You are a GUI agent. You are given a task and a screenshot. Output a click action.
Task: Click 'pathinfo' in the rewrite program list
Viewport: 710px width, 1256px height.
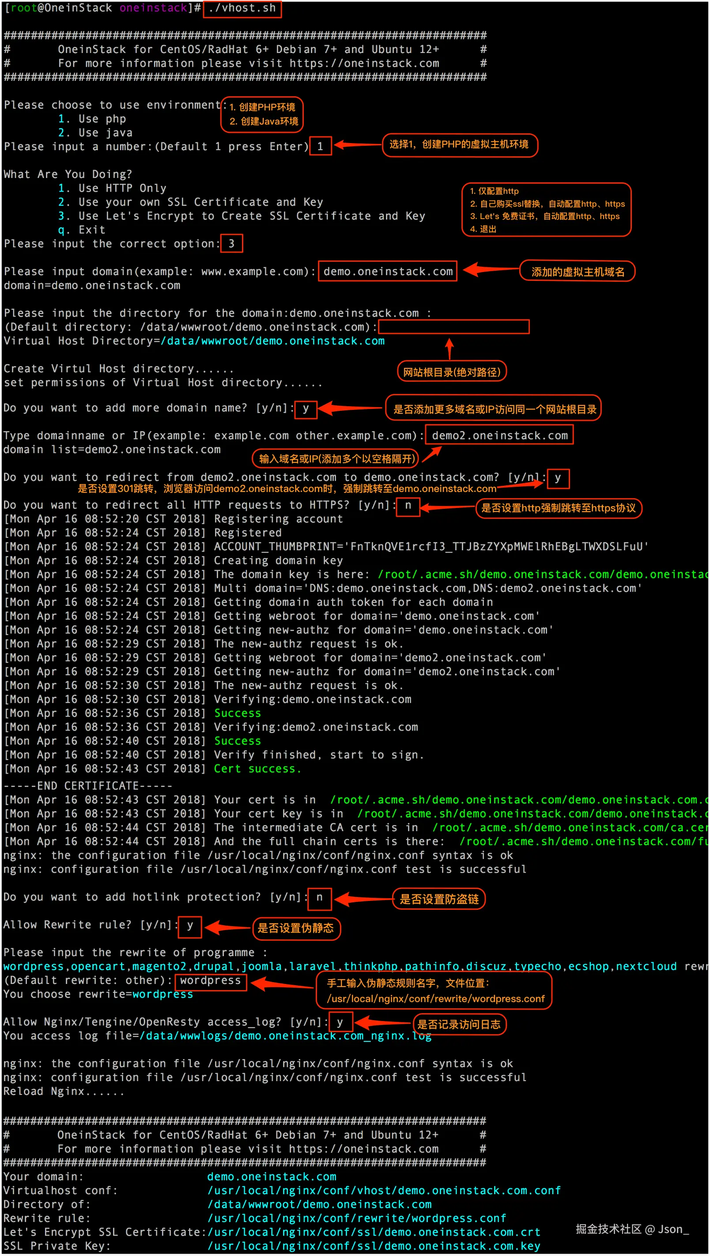[x=432, y=966]
